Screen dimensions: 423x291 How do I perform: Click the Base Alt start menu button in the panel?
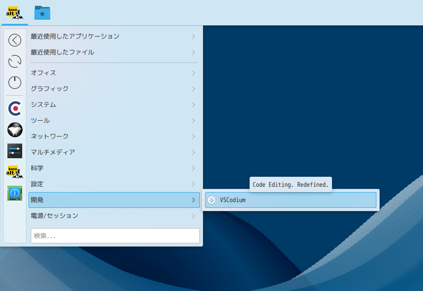[15, 13]
